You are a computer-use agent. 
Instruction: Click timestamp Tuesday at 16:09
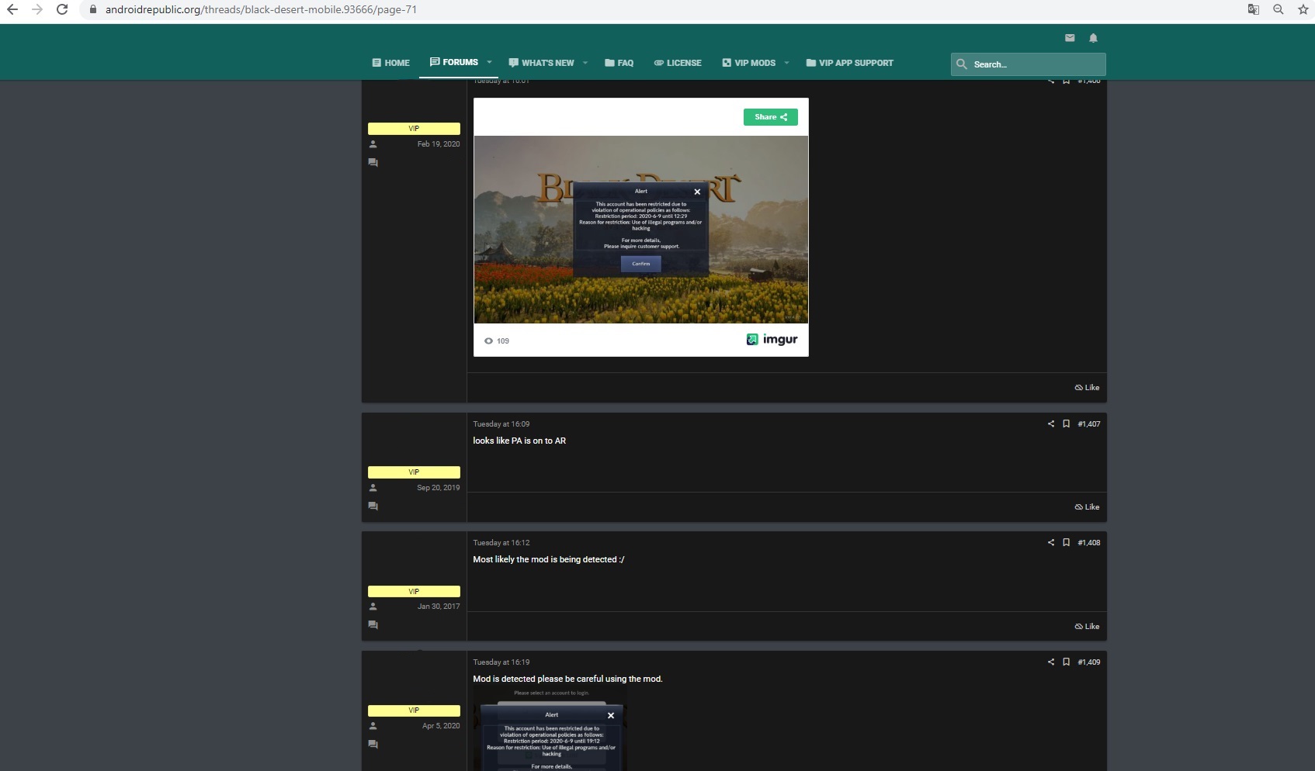click(x=501, y=424)
